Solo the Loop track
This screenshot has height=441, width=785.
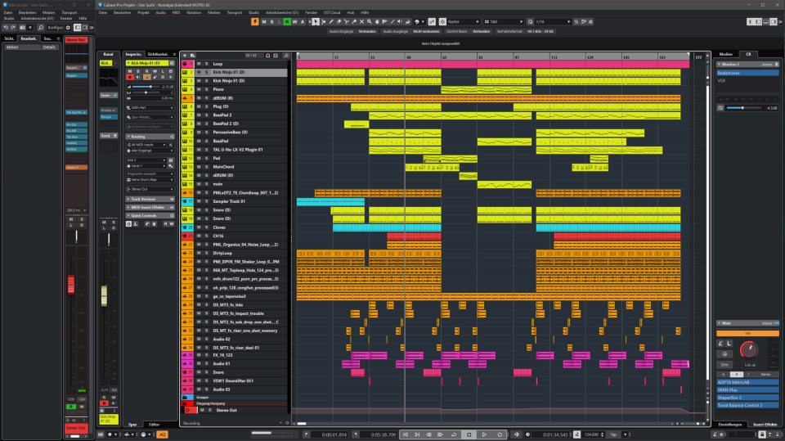point(206,63)
